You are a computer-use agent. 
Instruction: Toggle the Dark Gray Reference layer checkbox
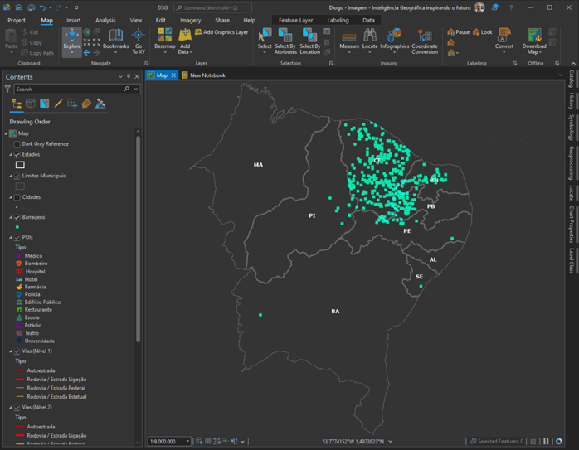click(17, 144)
